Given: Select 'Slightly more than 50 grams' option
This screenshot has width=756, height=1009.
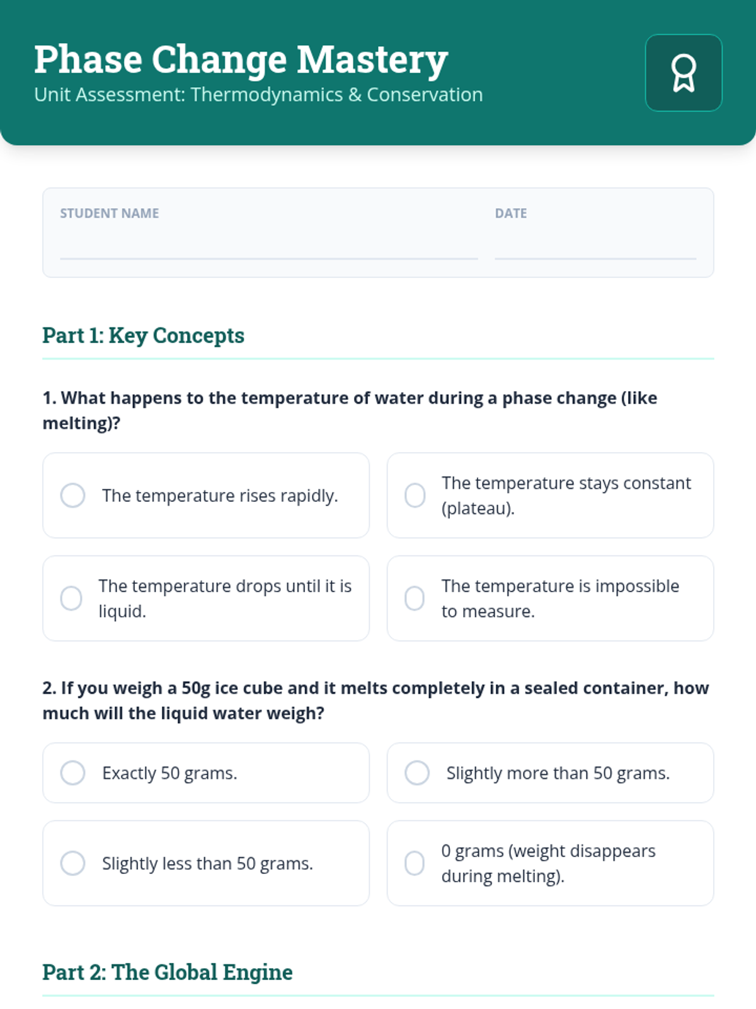Looking at the screenshot, I should click(x=416, y=773).
